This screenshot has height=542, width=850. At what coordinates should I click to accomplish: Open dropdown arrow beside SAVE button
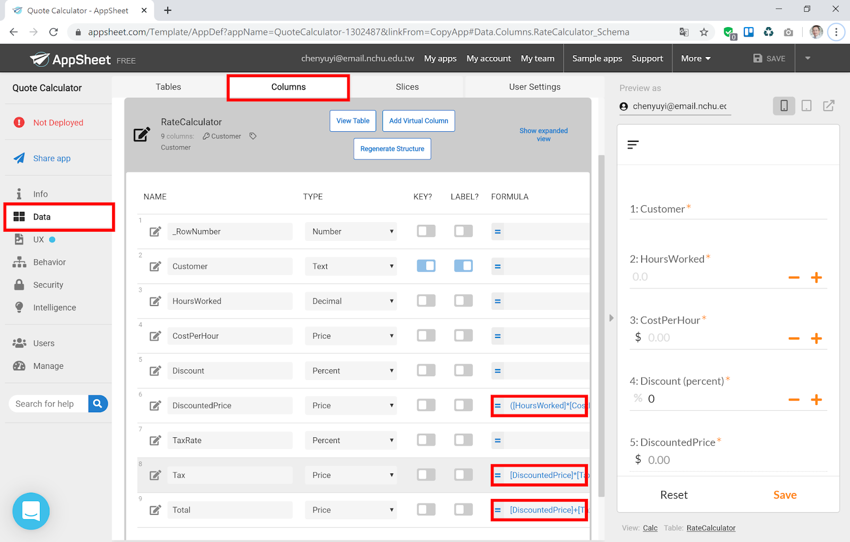[807, 58]
